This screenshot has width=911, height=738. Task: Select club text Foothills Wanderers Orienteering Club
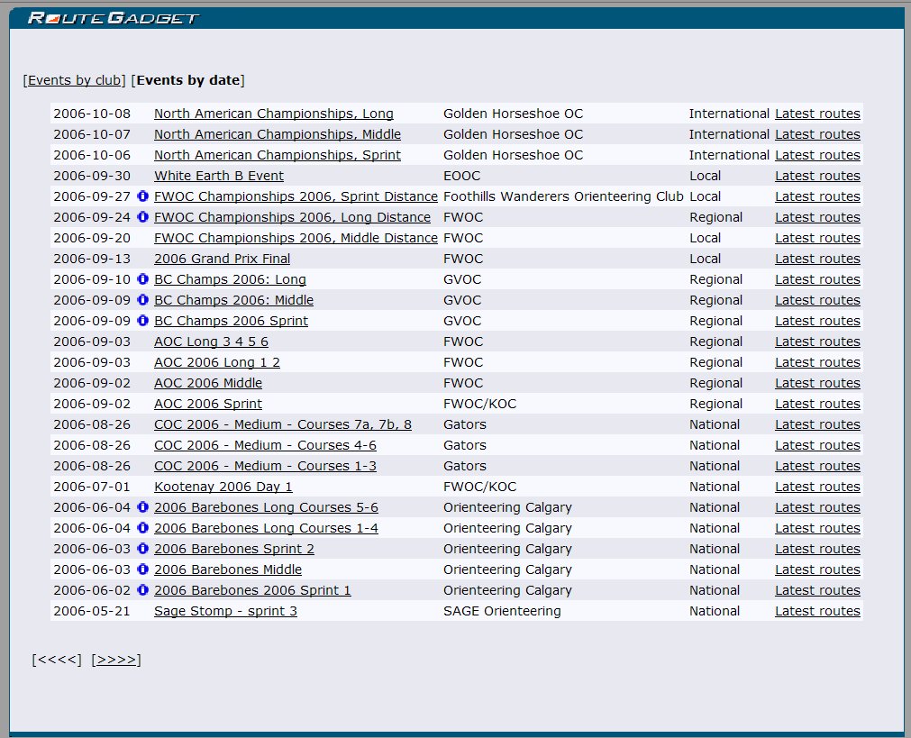coord(563,196)
